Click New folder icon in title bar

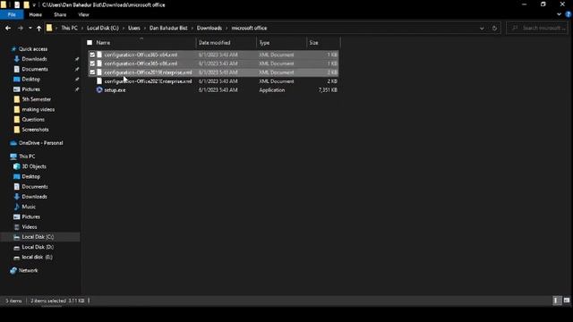[x=26, y=5]
